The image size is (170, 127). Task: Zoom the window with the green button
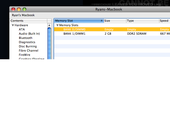pos(24,9)
